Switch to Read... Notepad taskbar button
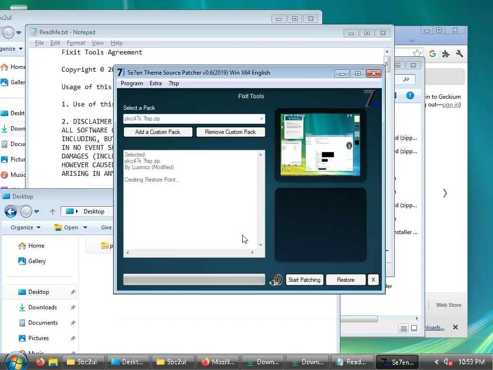The image size is (493, 370). coord(351,362)
